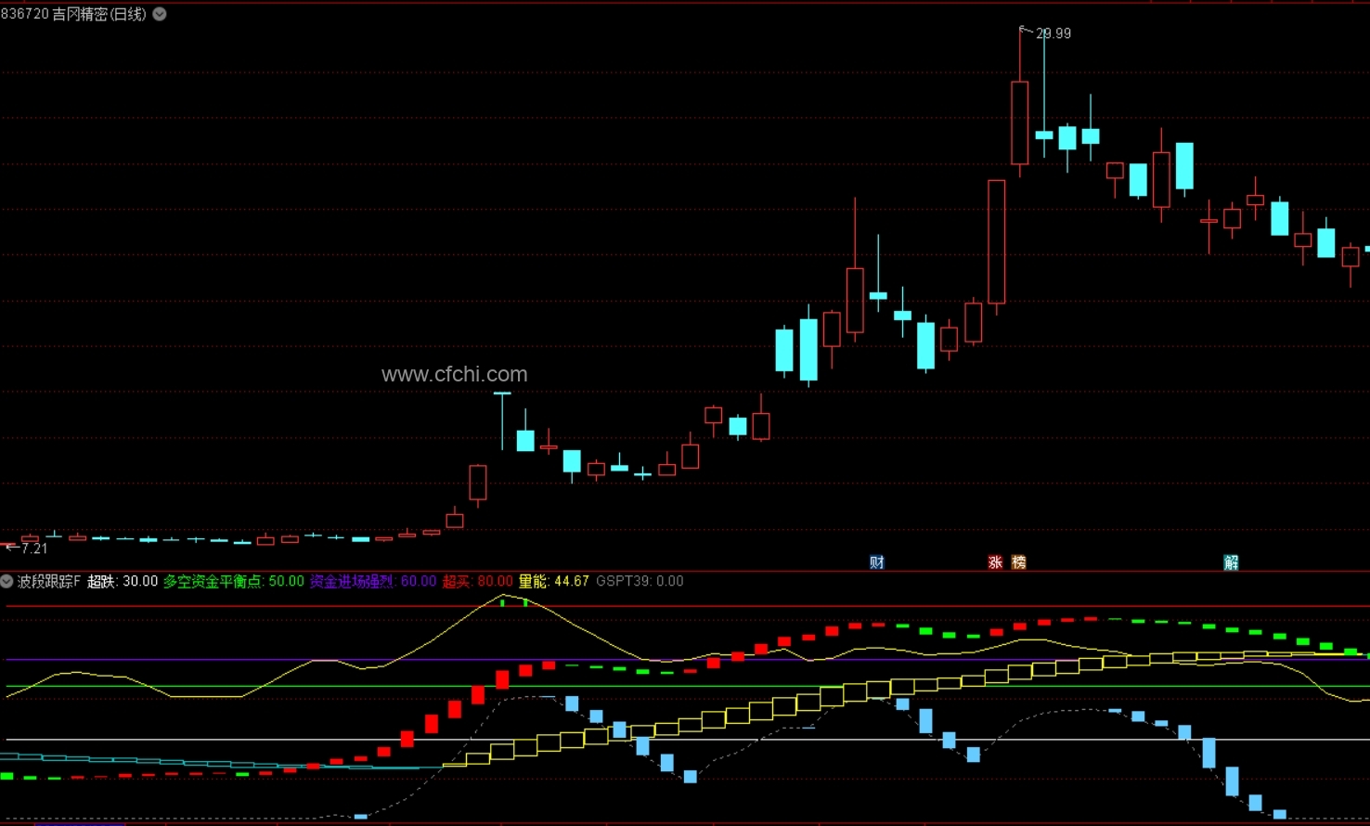Click the red 涨 marker icon

995,562
